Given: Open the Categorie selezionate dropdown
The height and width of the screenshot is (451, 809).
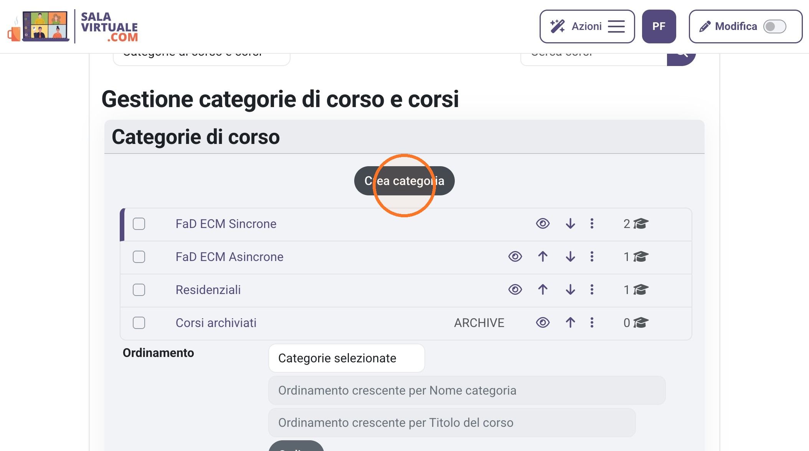Looking at the screenshot, I should (x=347, y=358).
